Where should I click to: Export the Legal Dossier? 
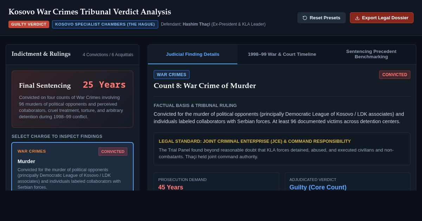(x=382, y=18)
